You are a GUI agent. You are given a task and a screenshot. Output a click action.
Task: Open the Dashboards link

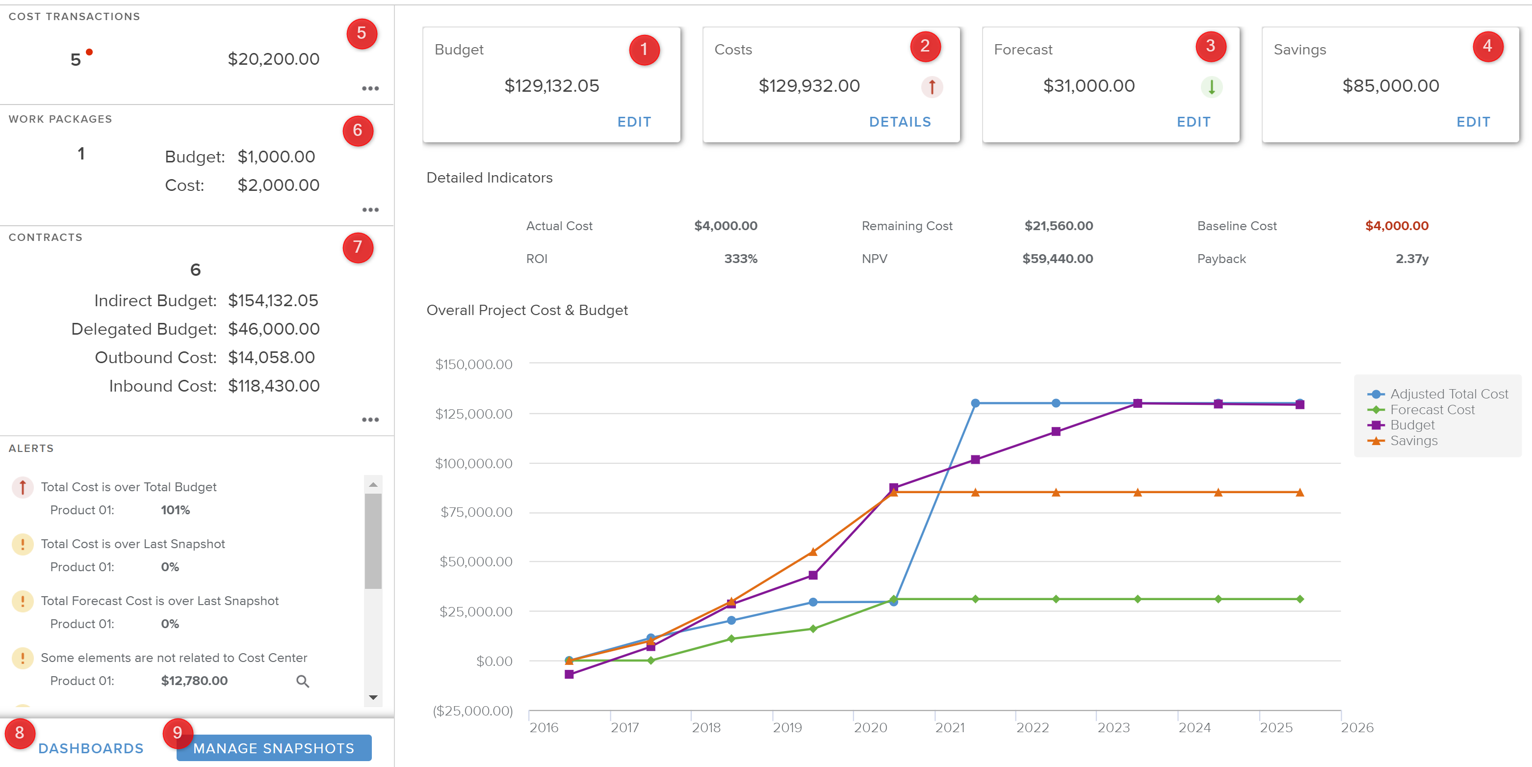91,748
